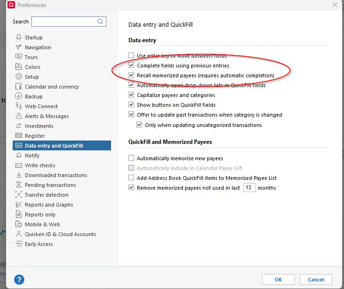Click the Reports and Graphs chart icon
344x289 pixels.
click(19, 204)
